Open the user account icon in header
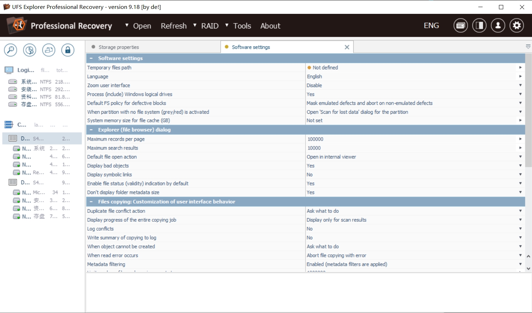The image size is (532, 313). click(x=498, y=26)
